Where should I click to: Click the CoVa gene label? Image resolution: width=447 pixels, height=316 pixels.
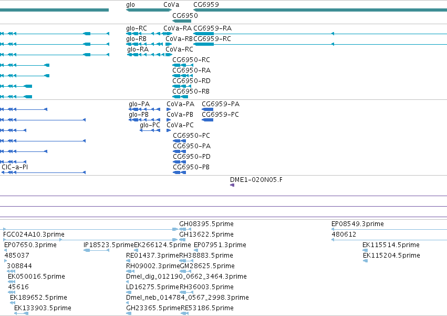tap(171, 5)
